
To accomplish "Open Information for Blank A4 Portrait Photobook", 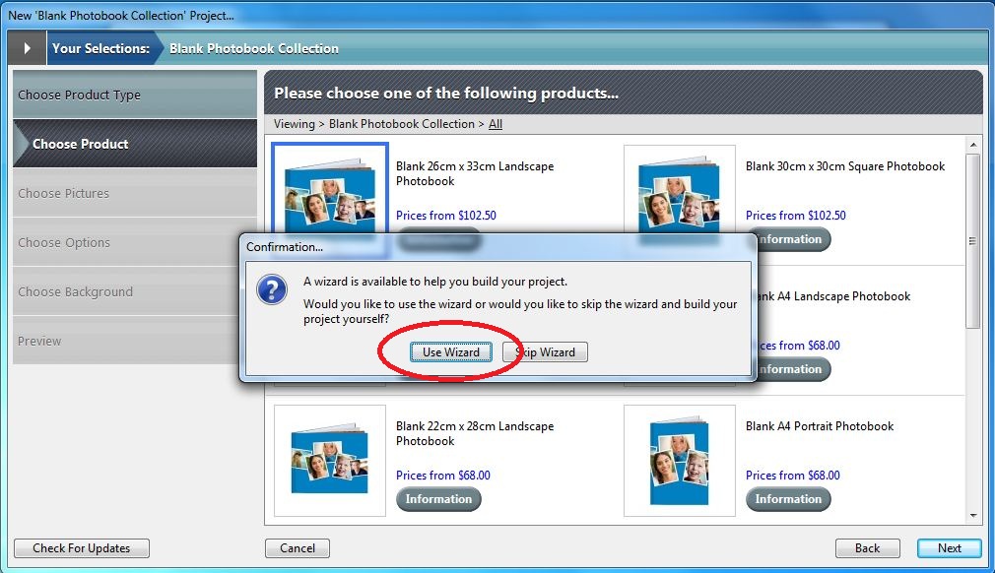I will [x=788, y=499].
